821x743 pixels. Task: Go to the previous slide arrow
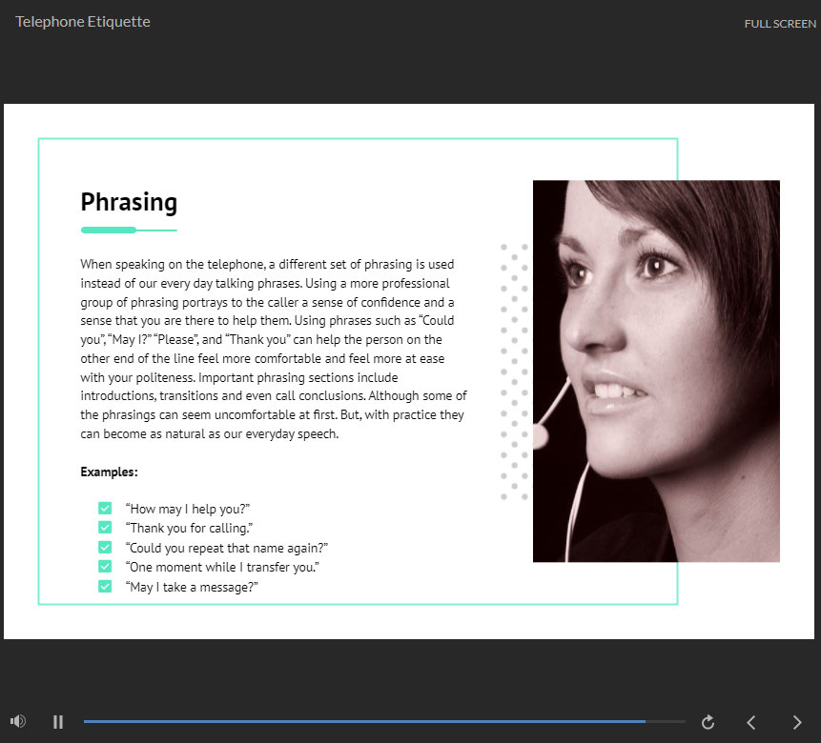[750, 722]
